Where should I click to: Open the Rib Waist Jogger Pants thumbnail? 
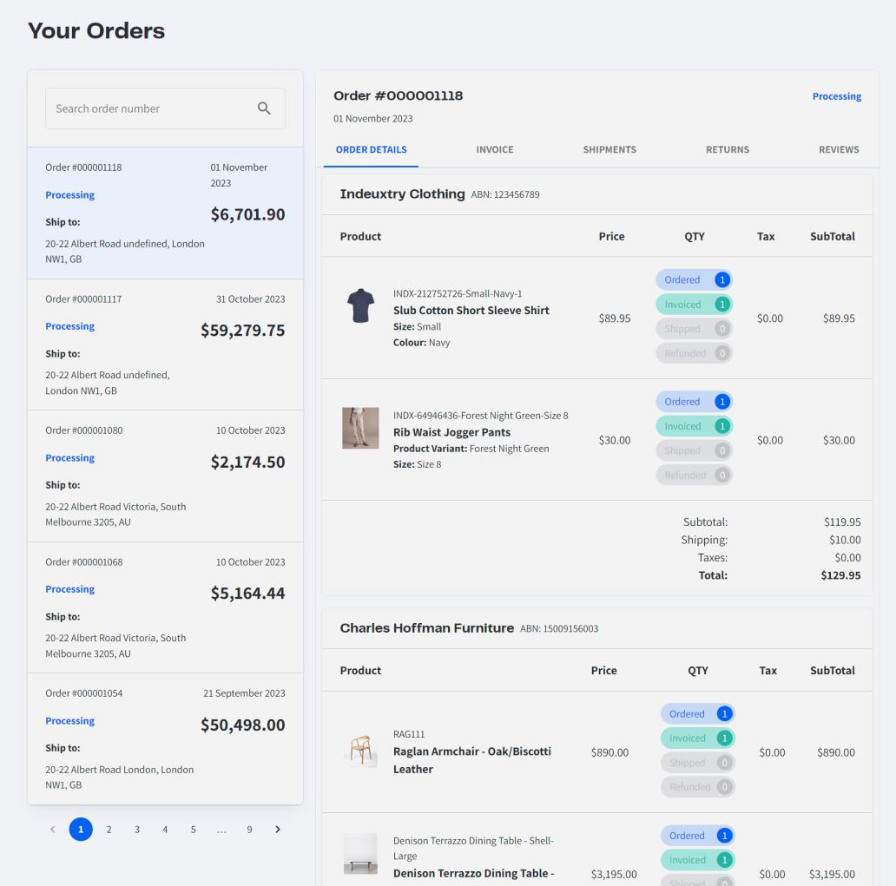tap(360, 428)
